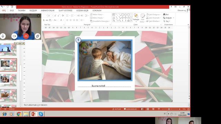Turn video off with the camera button
The height and width of the screenshot is (124, 221).
(x=14, y=36)
